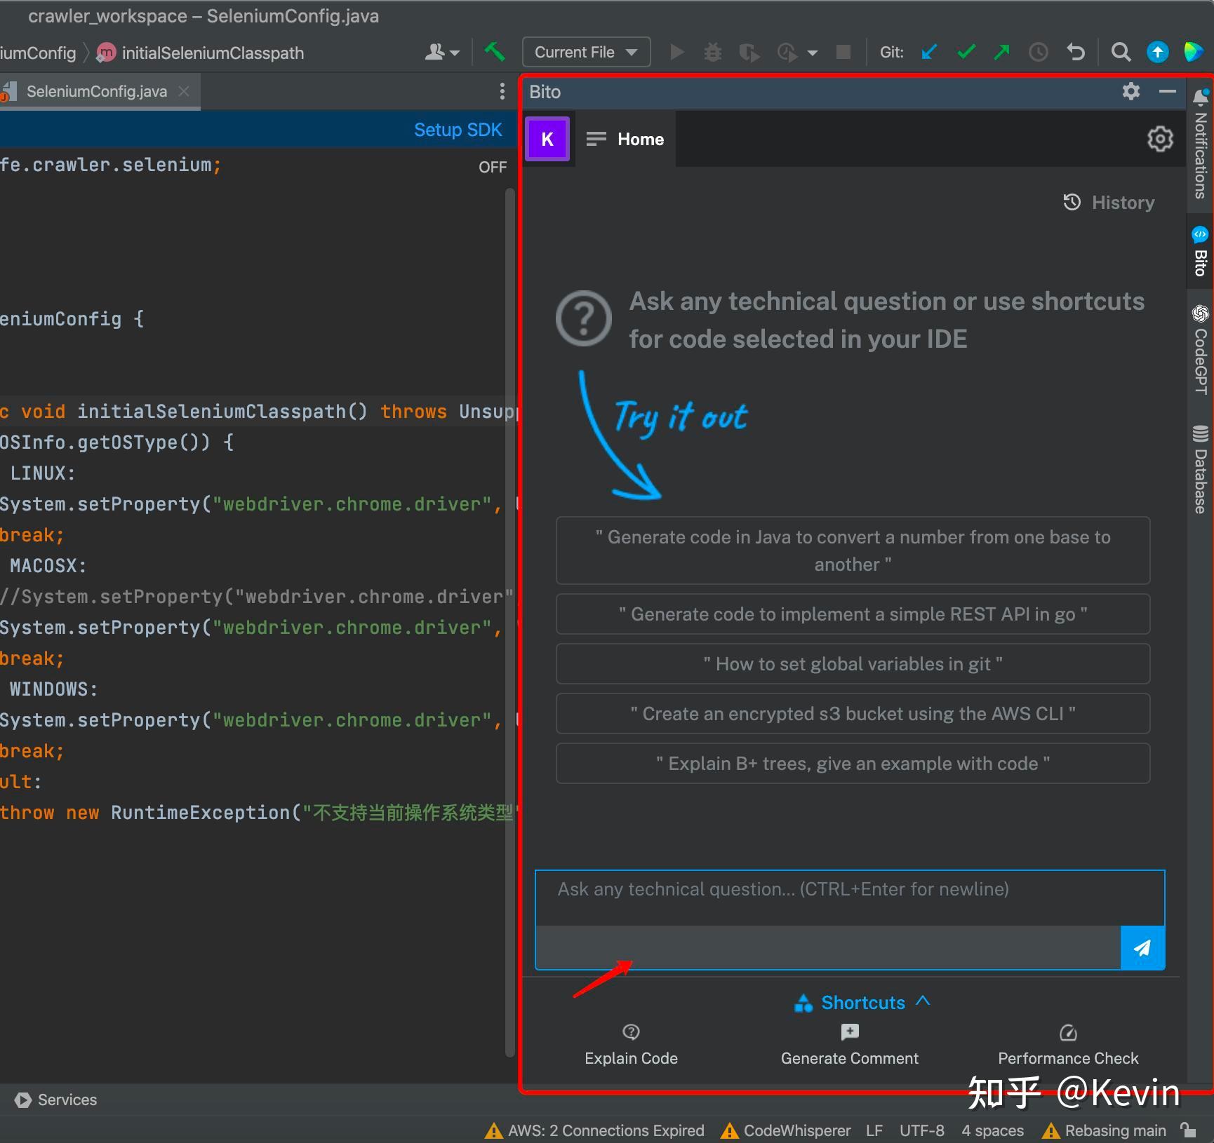Viewport: 1214px width, 1143px height.
Task: Click the K user avatar in Bito
Action: pyautogui.click(x=547, y=139)
